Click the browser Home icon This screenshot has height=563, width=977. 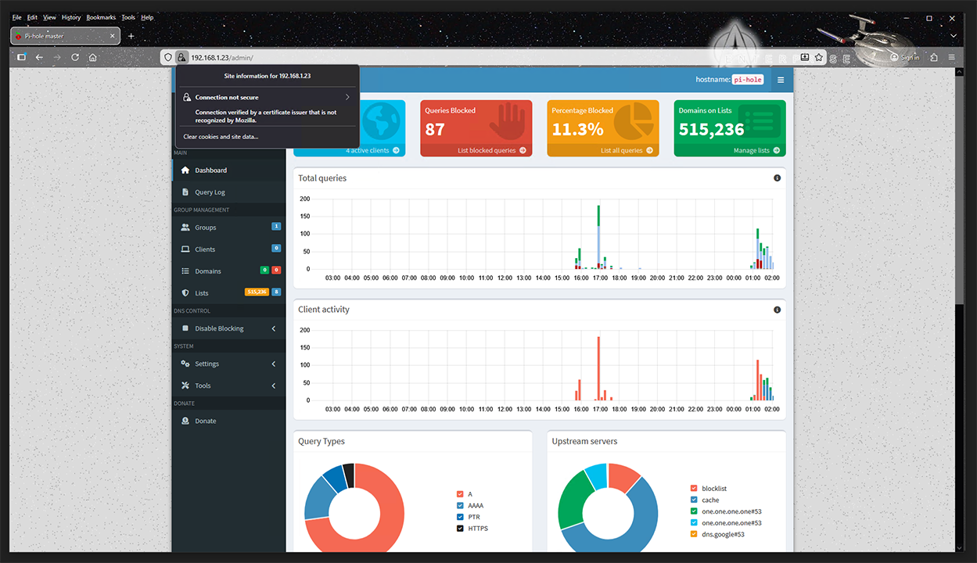click(93, 57)
